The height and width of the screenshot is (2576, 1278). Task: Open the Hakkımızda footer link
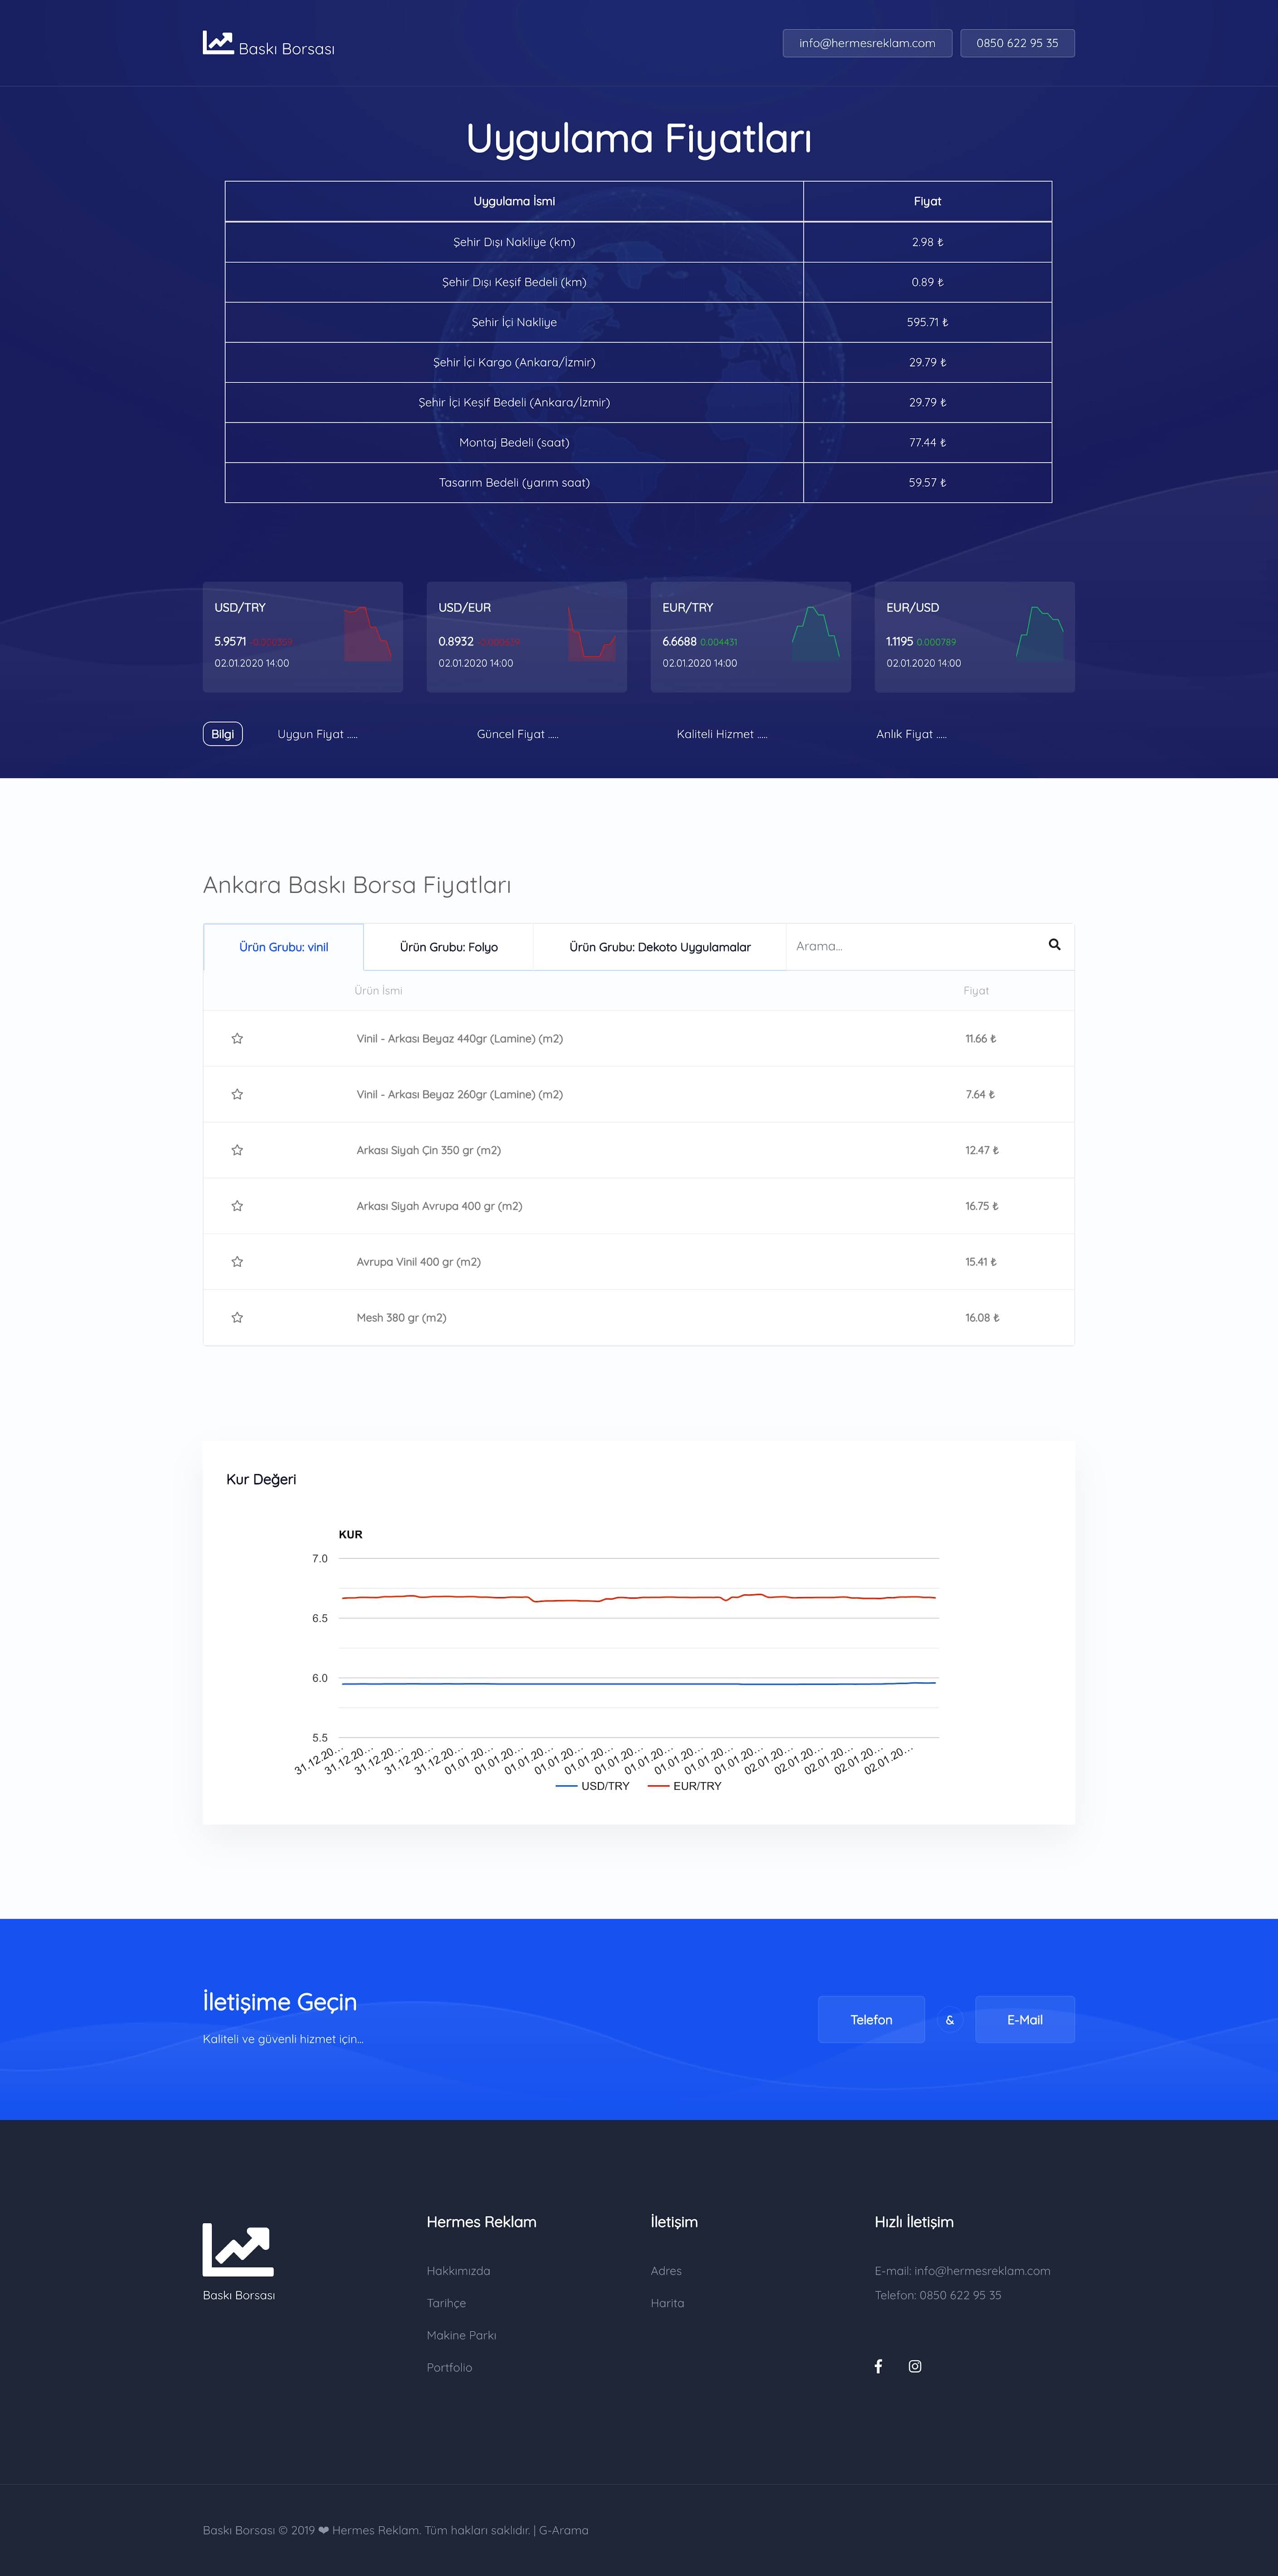click(x=458, y=2271)
